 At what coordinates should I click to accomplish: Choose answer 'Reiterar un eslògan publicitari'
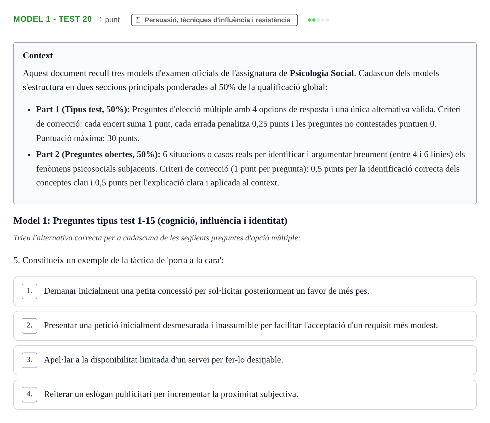tap(245, 395)
